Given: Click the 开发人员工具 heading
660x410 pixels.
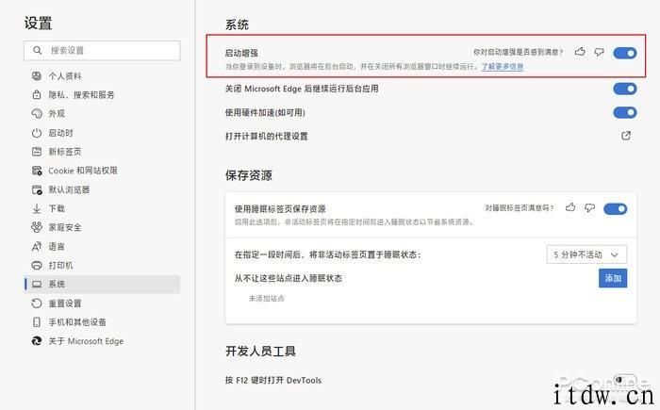Looking at the screenshot, I should (x=260, y=351).
